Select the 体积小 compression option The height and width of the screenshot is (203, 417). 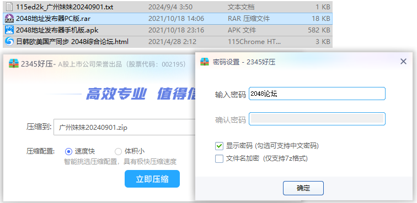point(118,151)
